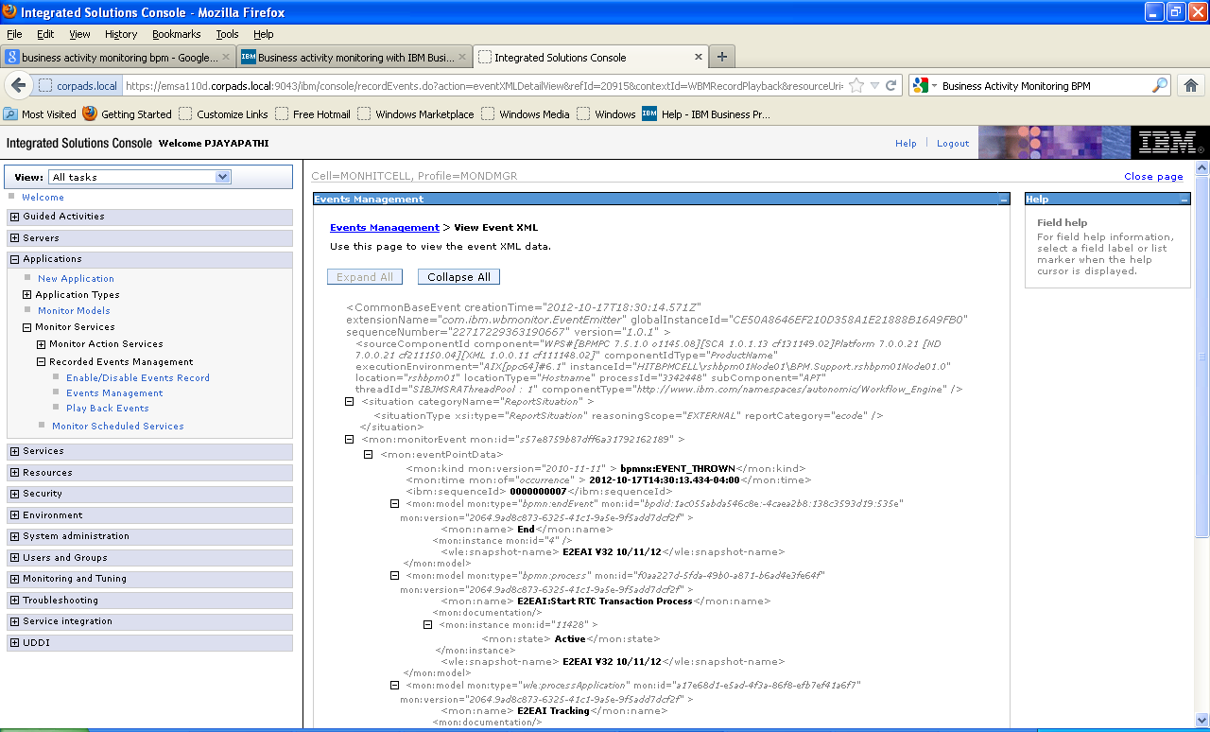1210x732 pixels.
Task: Open Monitor Scheduled Services link
Action: tap(118, 427)
